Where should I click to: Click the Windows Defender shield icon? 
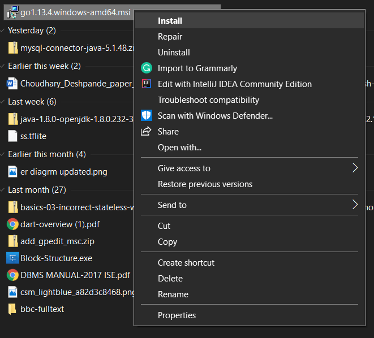pos(147,116)
